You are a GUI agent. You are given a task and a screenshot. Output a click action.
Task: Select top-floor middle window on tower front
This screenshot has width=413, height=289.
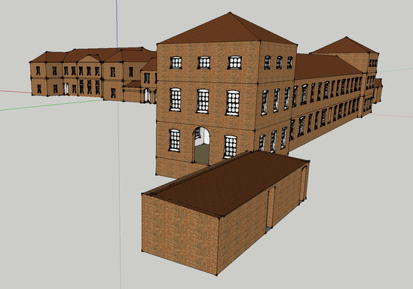pos(204,62)
